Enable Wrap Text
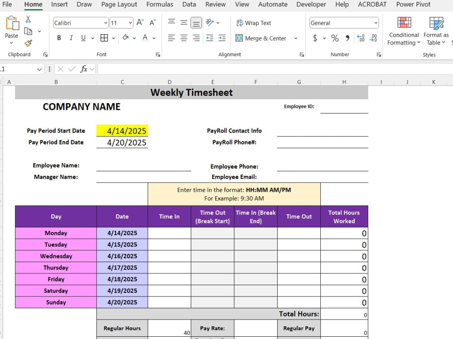The height and width of the screenshot is (339, 453). coord(254,23)
